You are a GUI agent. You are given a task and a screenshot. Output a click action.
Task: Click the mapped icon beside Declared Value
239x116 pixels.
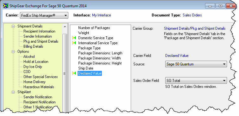point(74,73)
